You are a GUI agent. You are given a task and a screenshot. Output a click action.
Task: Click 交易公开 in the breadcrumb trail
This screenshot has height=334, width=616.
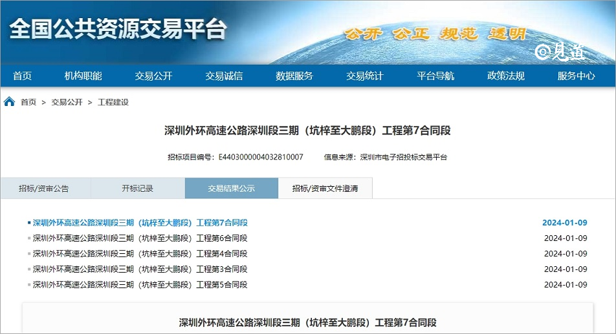pyautogui.click(x=67, y=103)
